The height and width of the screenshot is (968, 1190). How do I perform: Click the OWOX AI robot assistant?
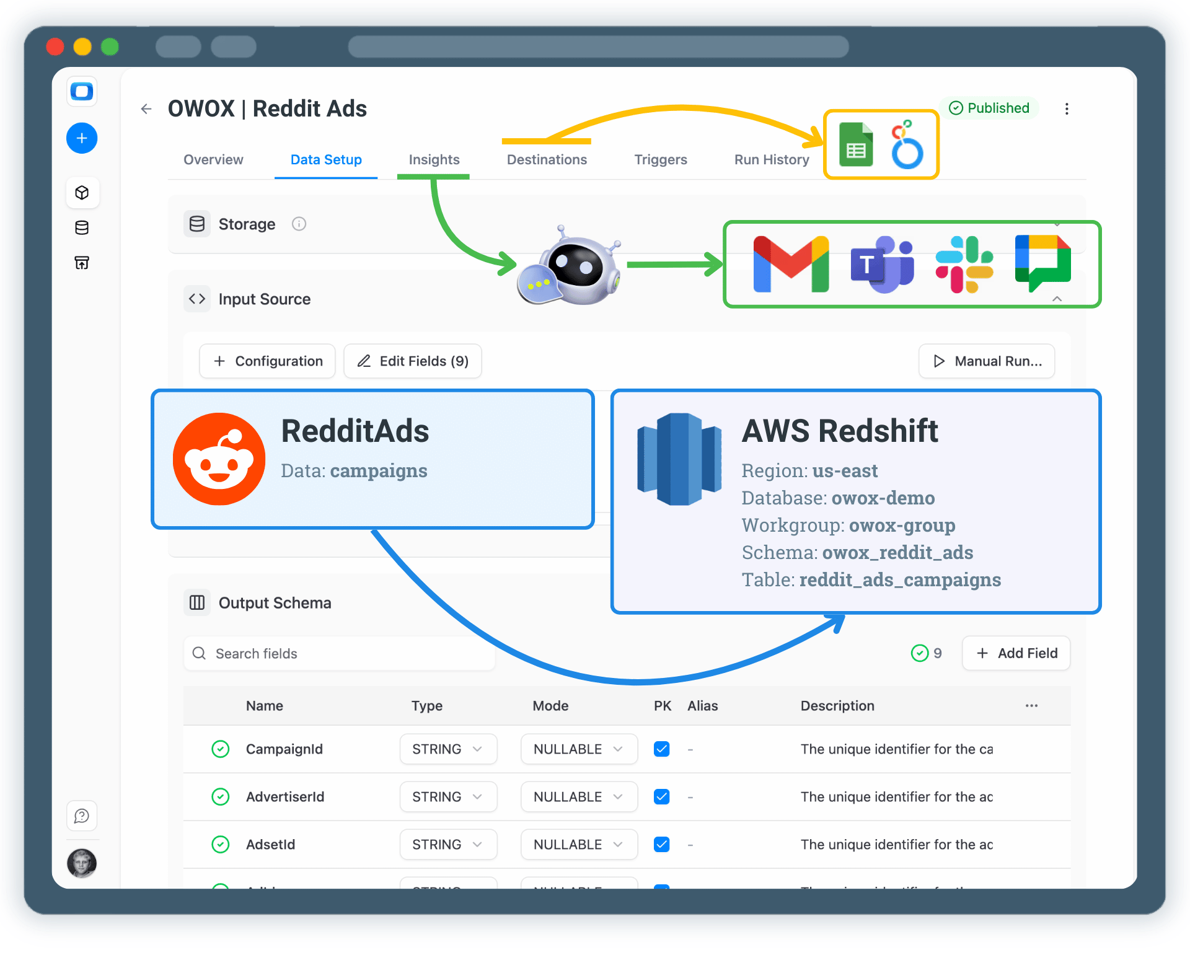569,268
